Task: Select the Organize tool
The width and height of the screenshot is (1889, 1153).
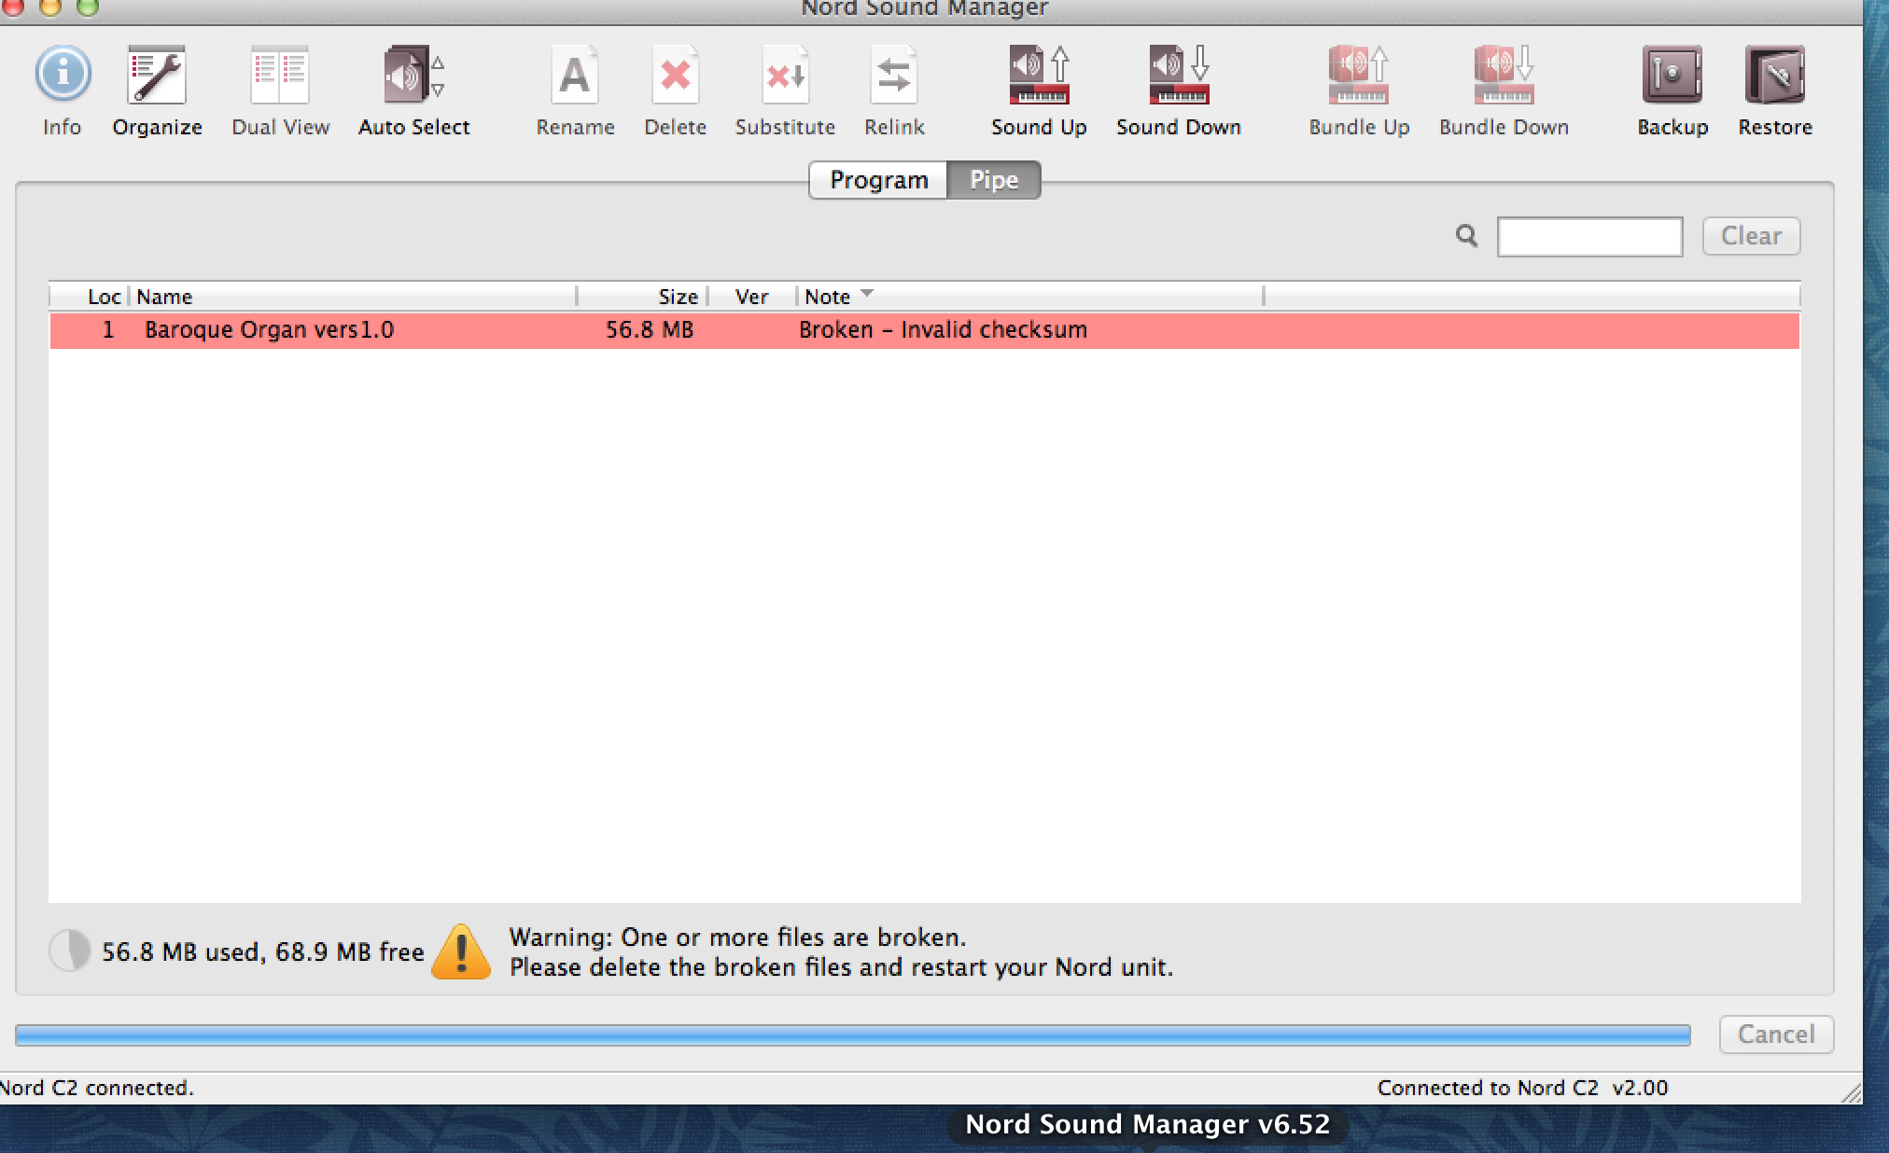Action: click(x=157, y=89)
